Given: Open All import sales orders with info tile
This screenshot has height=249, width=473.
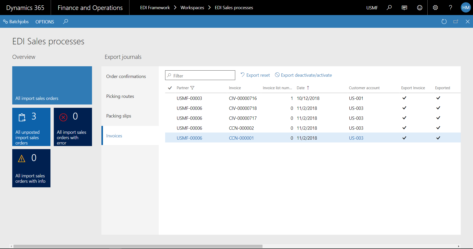Looking at the screenshot, I should pyautogui.click(x=31, y=168).
